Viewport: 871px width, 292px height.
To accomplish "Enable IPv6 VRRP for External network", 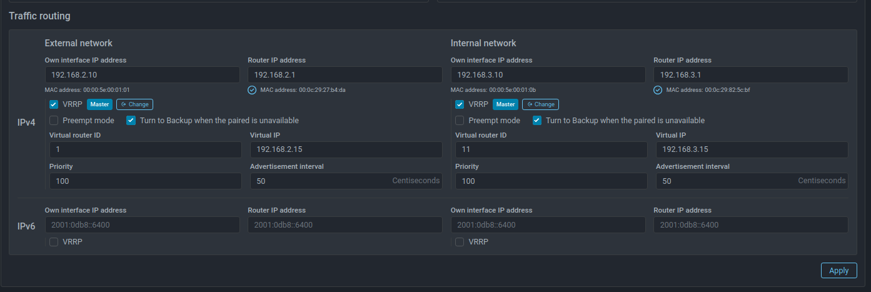I will tap(54, 242).
